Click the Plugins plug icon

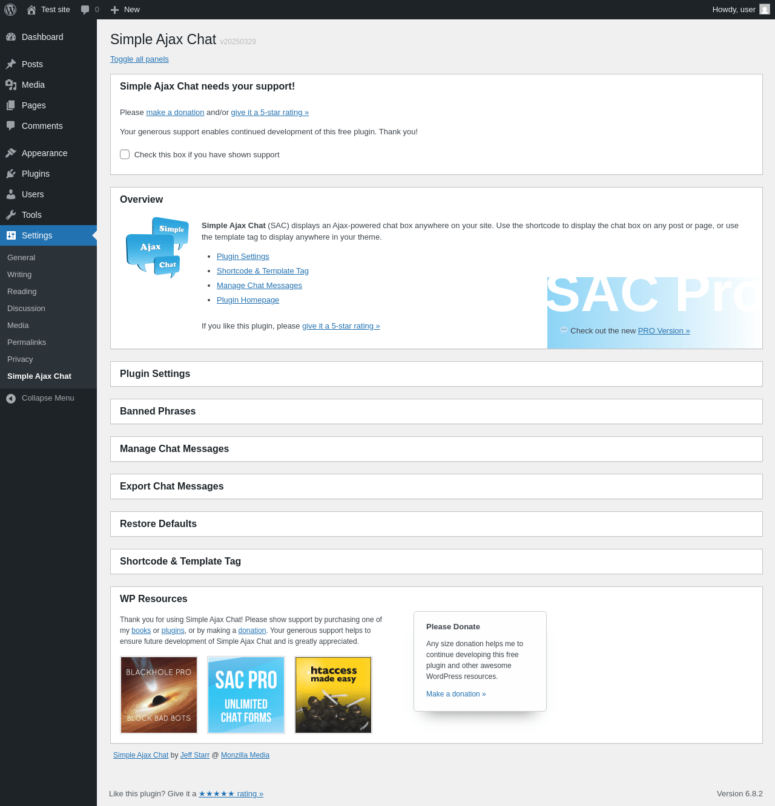pos(11,174)
